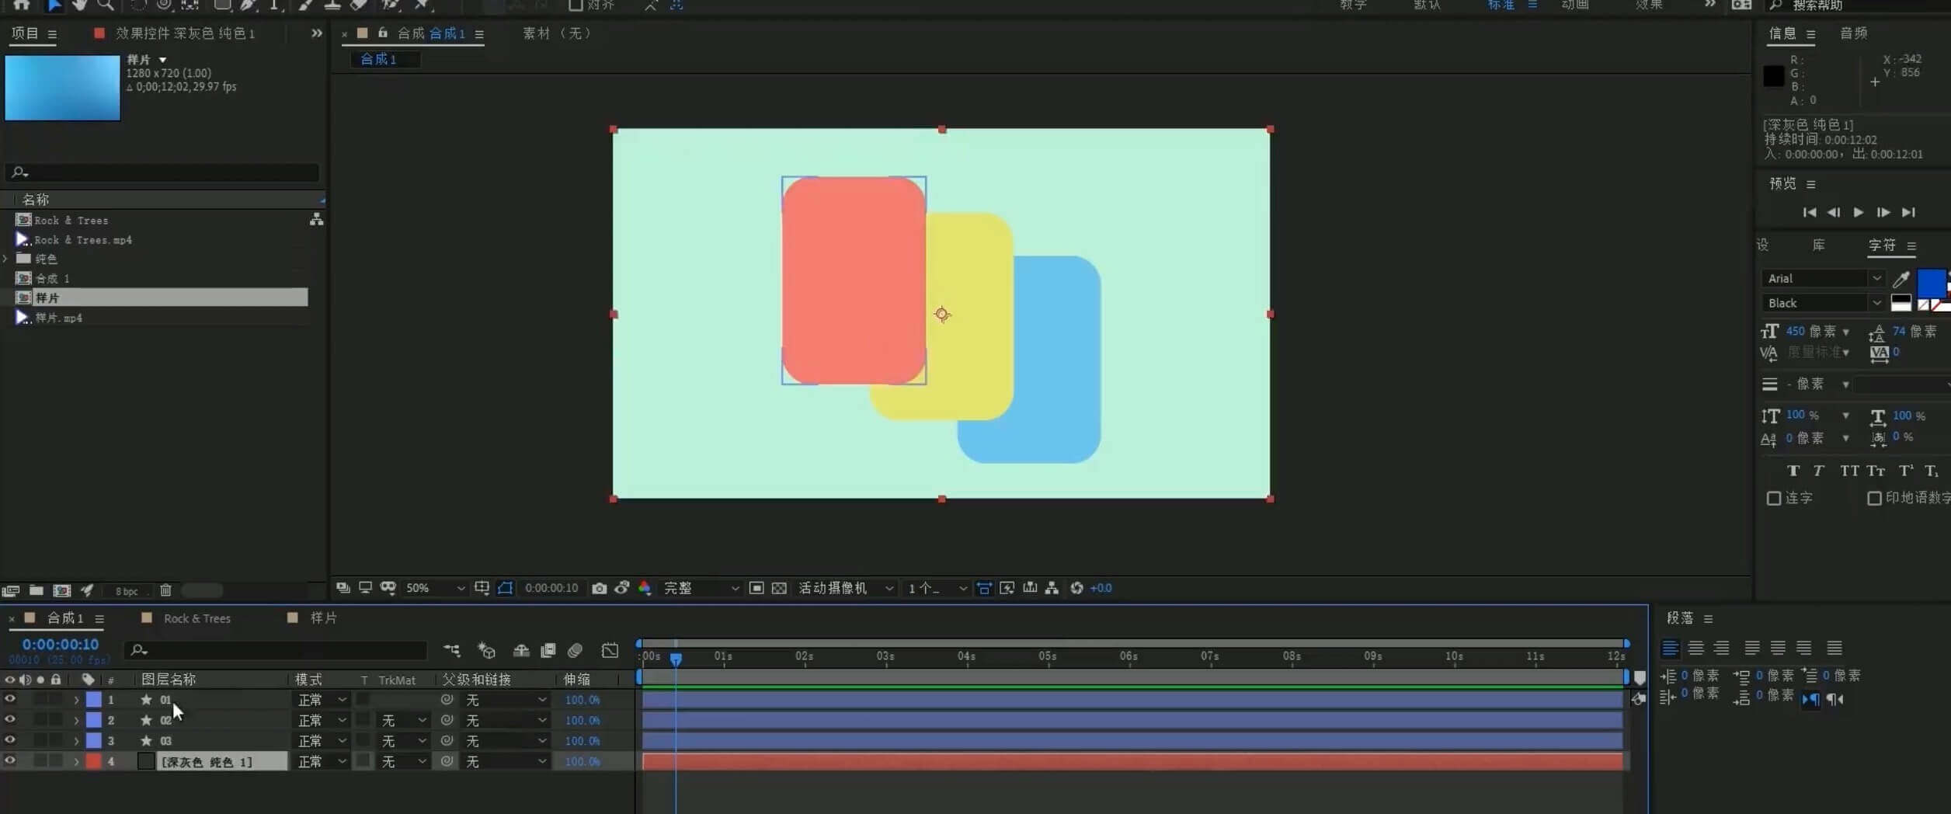Click the blue text fill color swatch
This screenshot has width=1951, height=814.
click(x=1931, y=283)
